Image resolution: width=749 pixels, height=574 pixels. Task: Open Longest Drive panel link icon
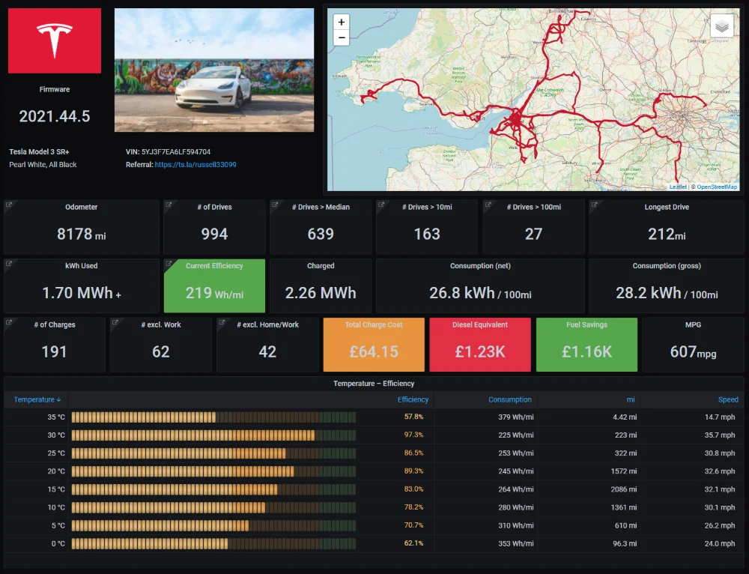point(594,205)
